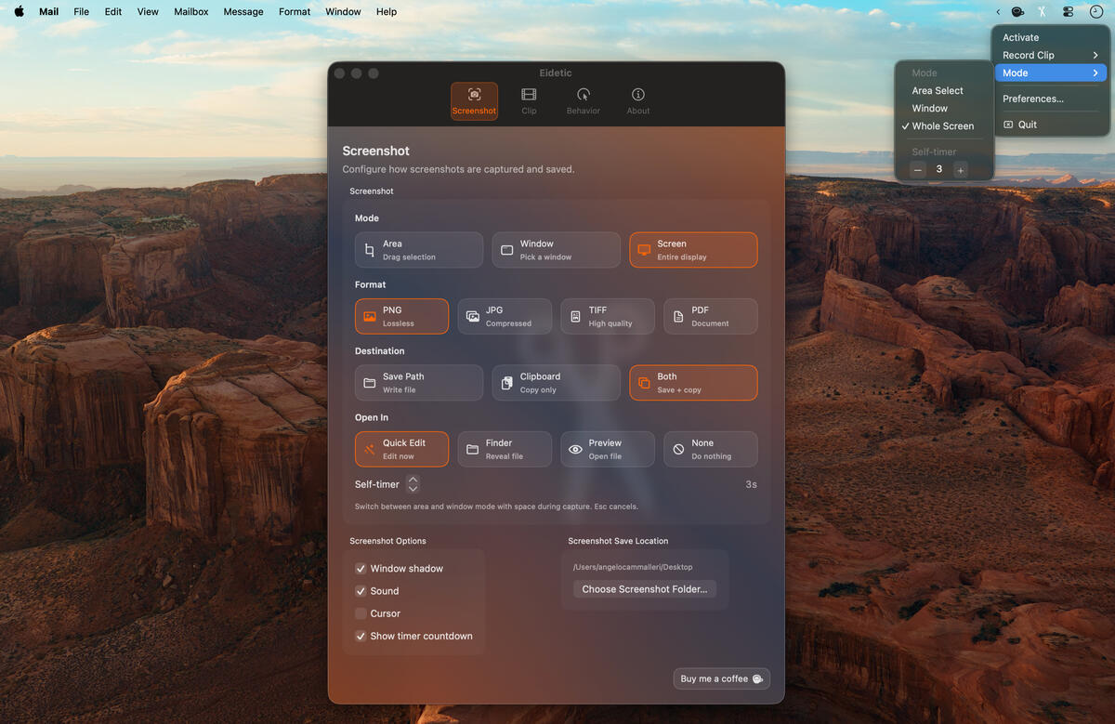
Task: Open the Mail menu
Action: 48,11
